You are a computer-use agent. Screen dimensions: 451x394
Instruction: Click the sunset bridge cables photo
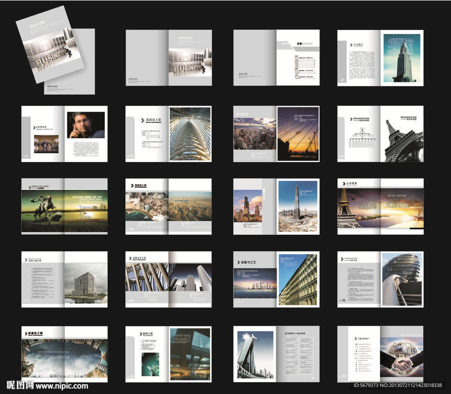(x=298, y=134)
